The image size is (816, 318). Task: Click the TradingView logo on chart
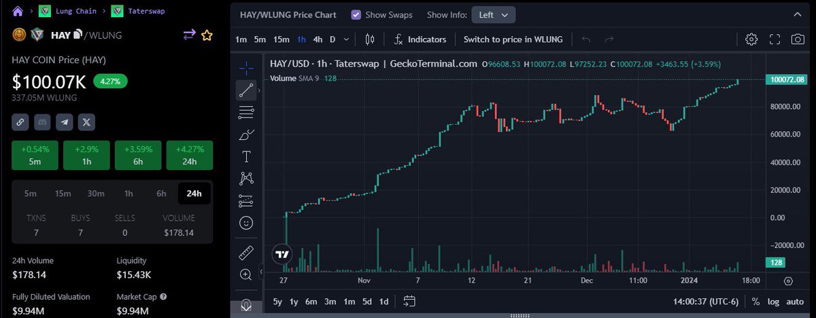(282, 255)
